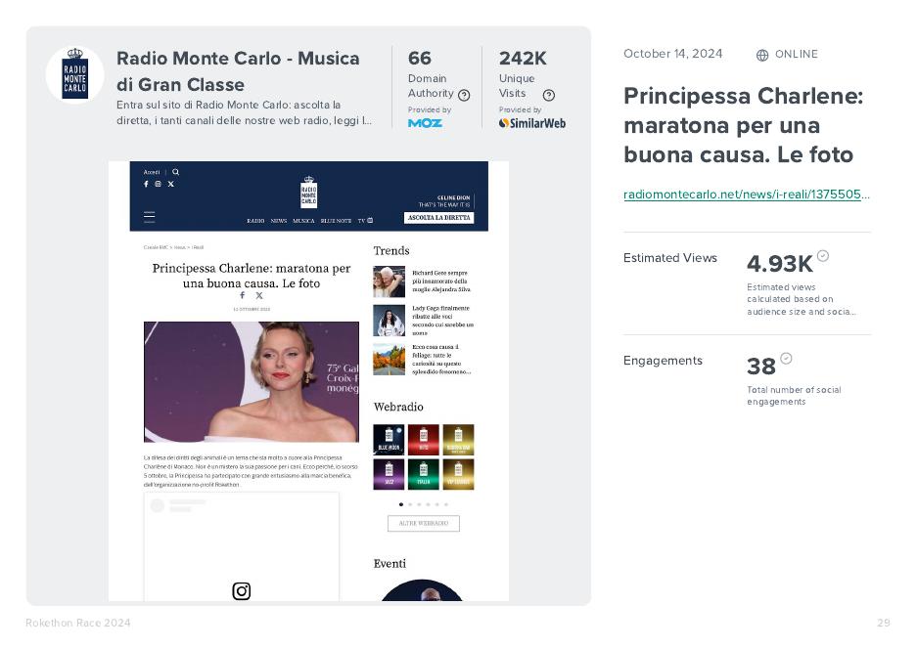The height and width of the screenshot is (648, 917).
Task: Click the Celine Dion now-playing text
Action: 444,201
